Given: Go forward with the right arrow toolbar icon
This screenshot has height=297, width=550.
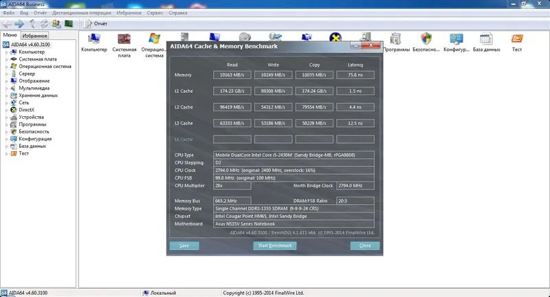Looking at the screenshot, I should tap(19, 24).
